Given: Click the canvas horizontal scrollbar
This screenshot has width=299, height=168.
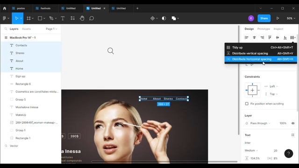Looking at the screenshot, I should 164,162.
